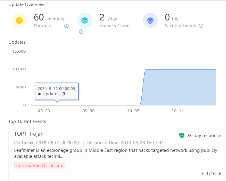Viewport: 226px width, 181px height.
Task: Click the 1/10 page indicator
Action: [211, 173]
